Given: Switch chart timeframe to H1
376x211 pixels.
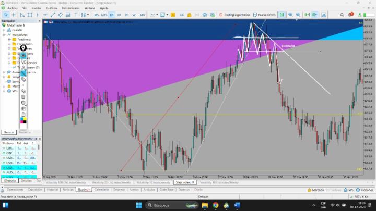Looking at the screenshot, I should (119, 15).
